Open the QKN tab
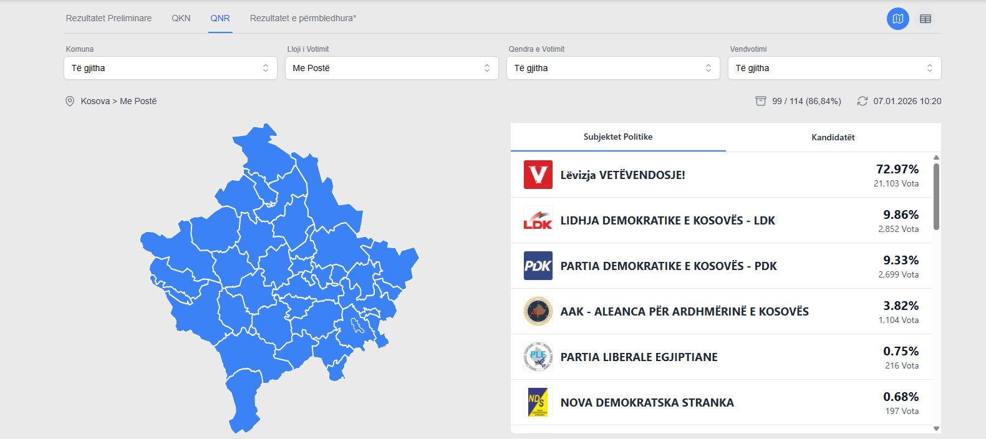The image size is (986, 439). pyautogui.click(x=181, y=18)
